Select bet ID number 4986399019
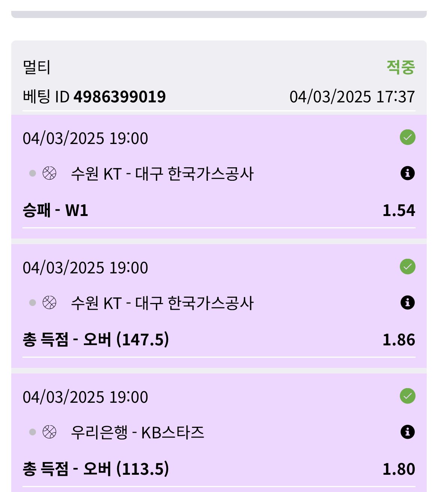The image size is (438, 492). 119,97
